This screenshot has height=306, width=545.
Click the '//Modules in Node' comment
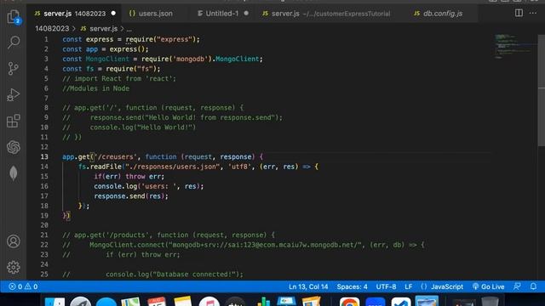pos(95,88)
